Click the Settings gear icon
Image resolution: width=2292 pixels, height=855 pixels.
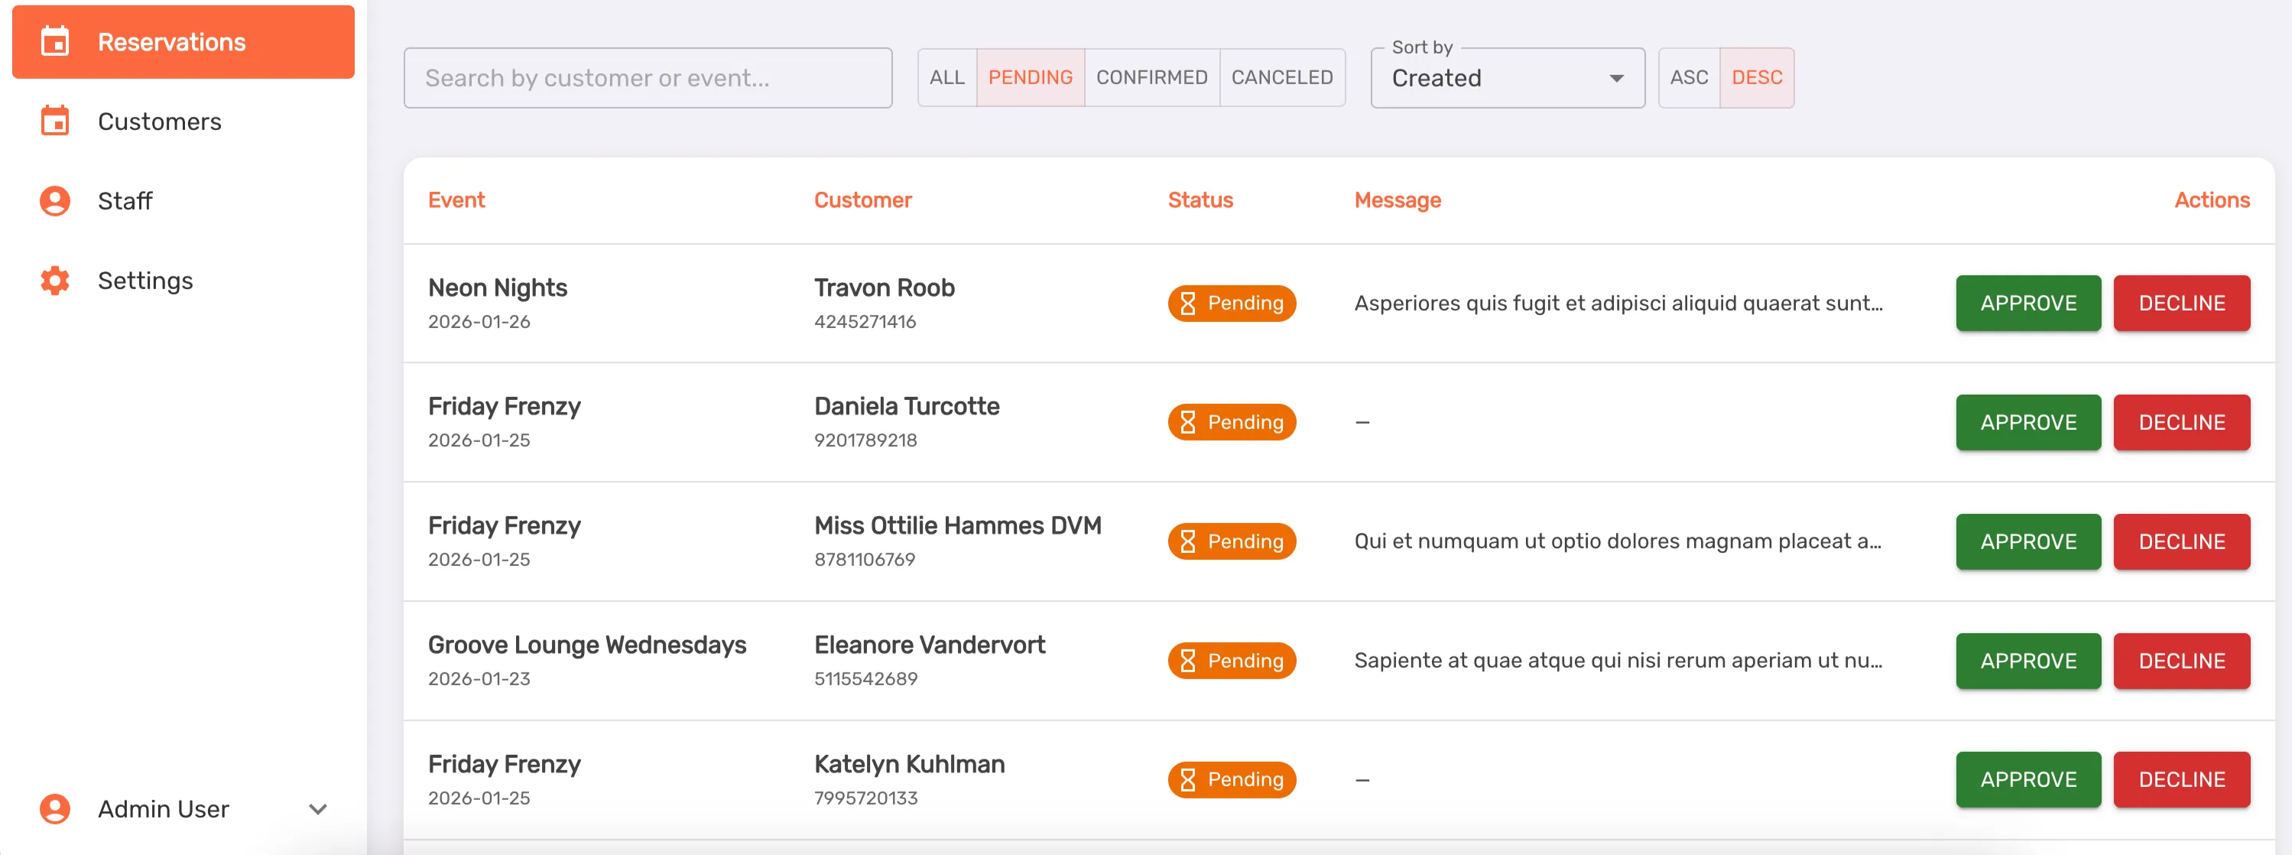(x=55, y=280)
